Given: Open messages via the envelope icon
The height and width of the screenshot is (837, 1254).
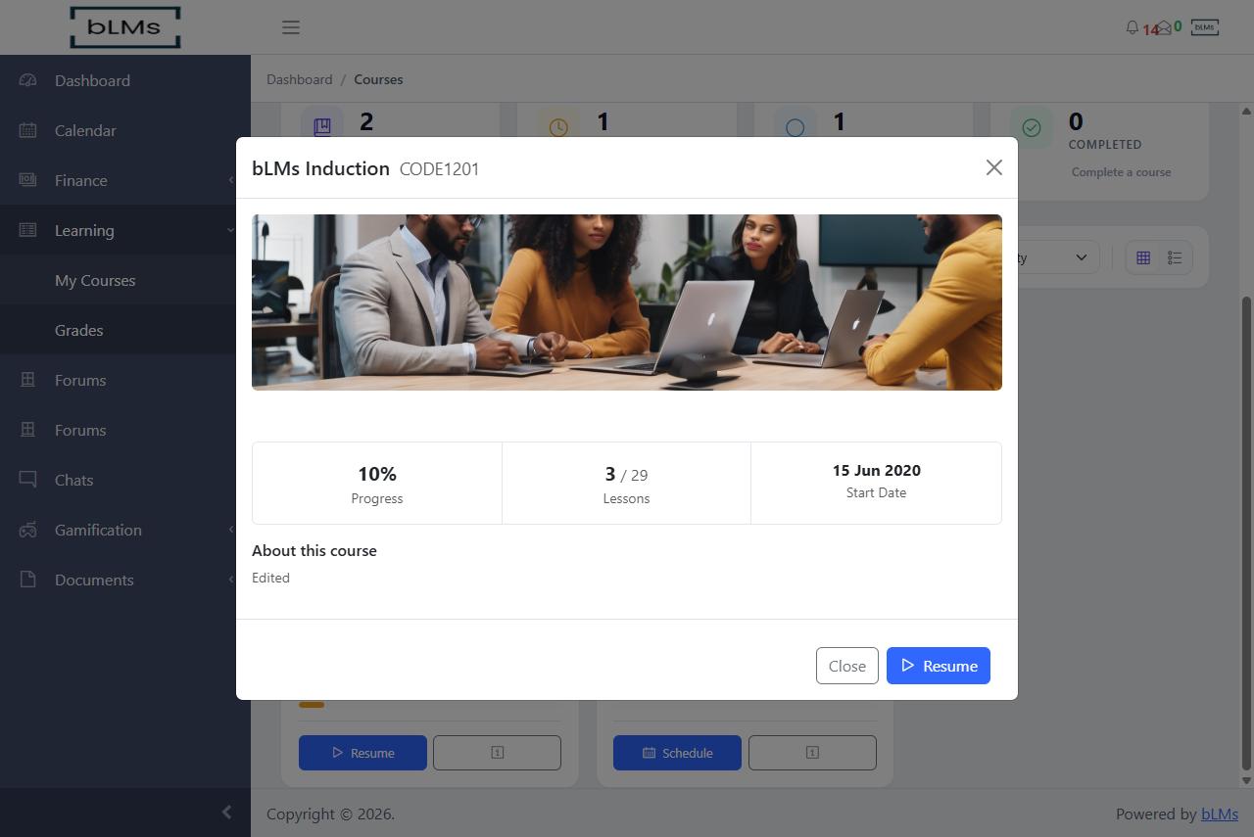Looking at the screenshot, I should click(1164, 27).
